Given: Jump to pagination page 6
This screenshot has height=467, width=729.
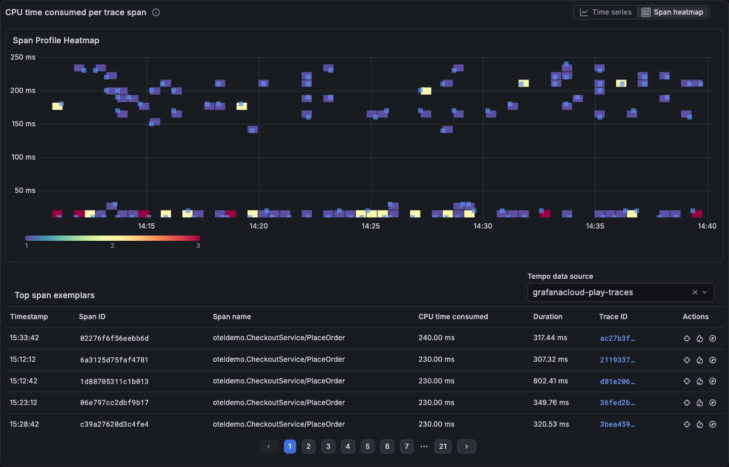Looking at the screenshot, I should pos(387,447).
